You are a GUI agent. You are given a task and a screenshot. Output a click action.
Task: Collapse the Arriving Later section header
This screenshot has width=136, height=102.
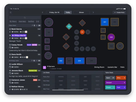point(25,61)
